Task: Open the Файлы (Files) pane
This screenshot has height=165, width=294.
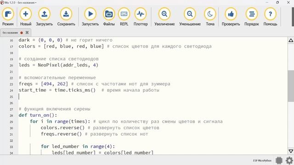Action: pyautogui.click(x=109, y=16)
